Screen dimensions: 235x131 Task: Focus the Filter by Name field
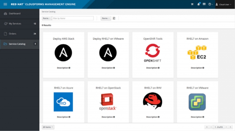(x=73, y=18)
